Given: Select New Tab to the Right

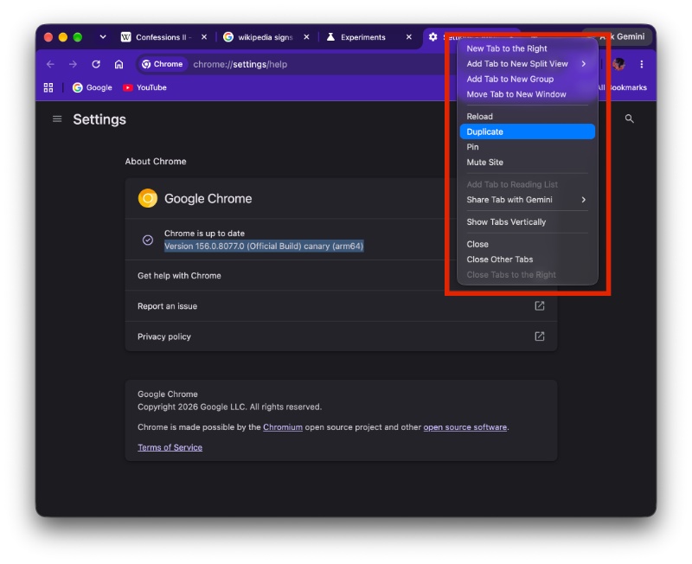Looking at the screenshot, I should (527, 48).
